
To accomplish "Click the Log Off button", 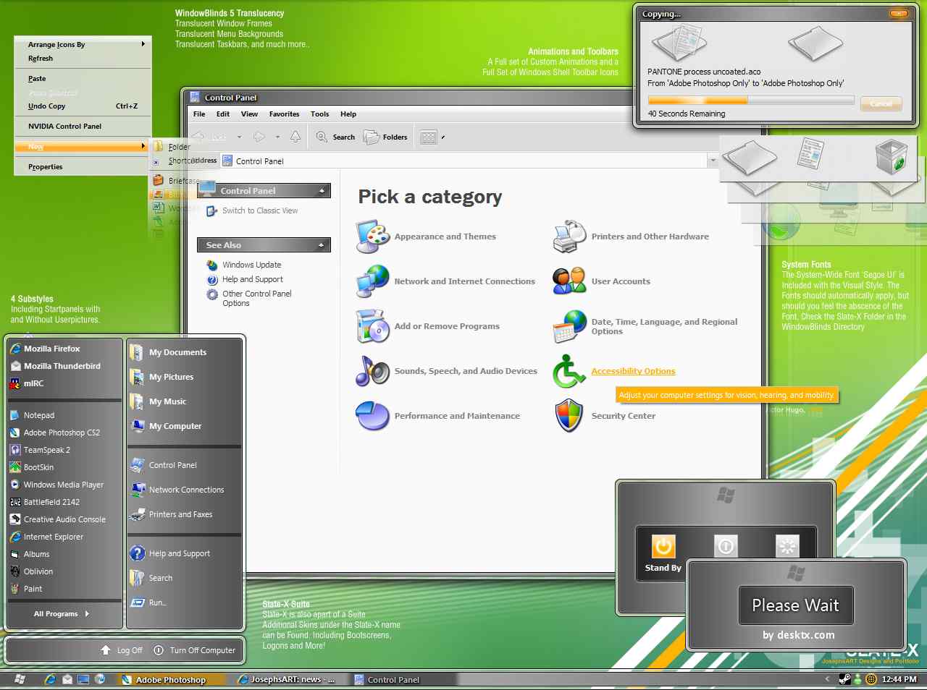I will 122,650.
